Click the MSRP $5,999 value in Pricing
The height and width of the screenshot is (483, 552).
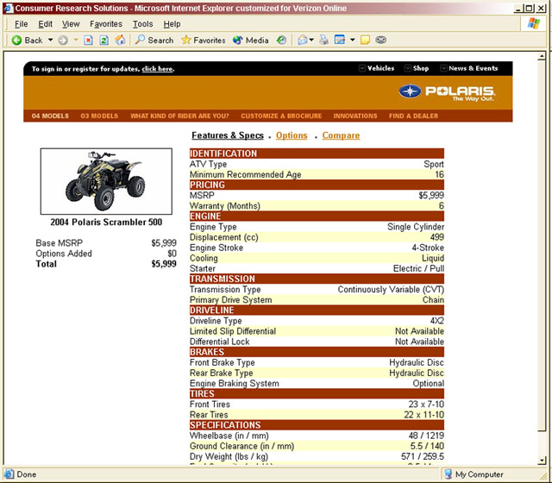431,196
